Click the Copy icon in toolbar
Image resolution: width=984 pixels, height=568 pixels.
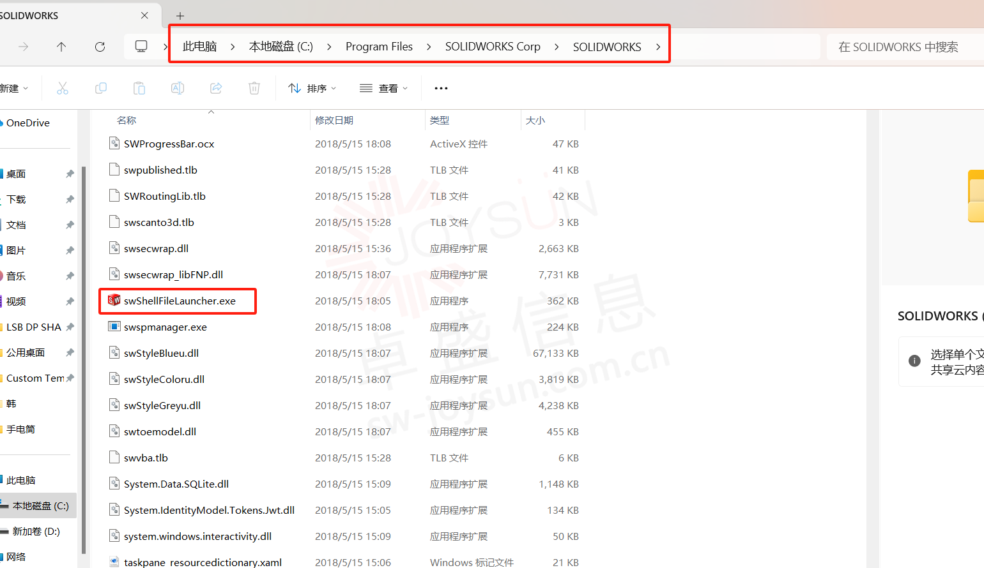[101, 88]
